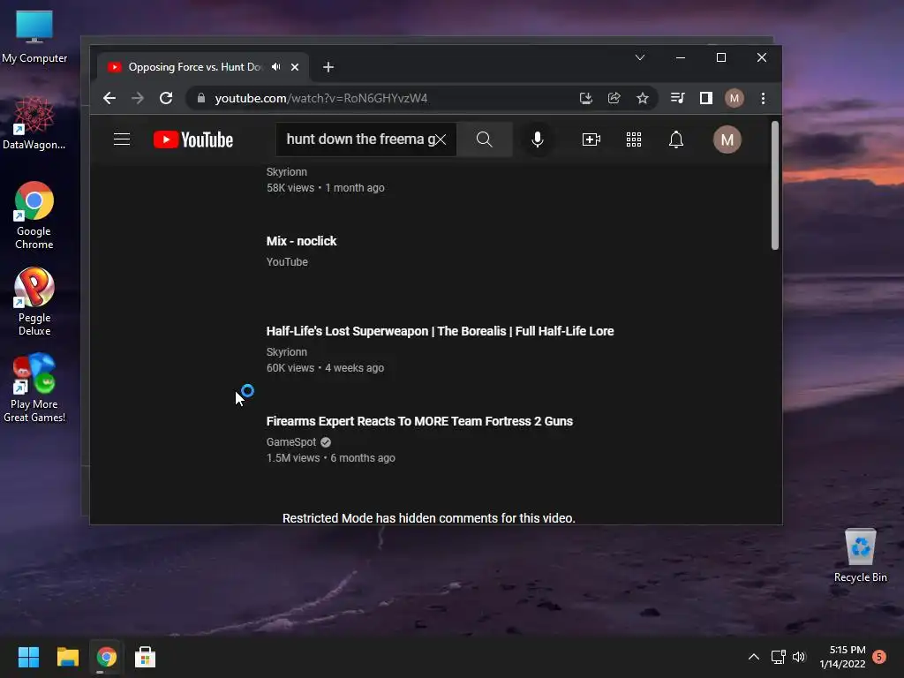Open network icon in system tray
Image resolution: width=904 pixels, height=678 pixels.
(x=779, y=657)
